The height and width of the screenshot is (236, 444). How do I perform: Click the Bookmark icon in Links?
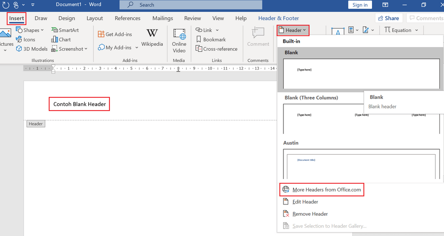[199, 40]
